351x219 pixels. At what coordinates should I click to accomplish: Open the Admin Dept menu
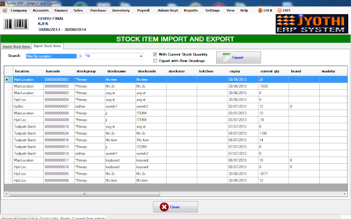[168, 10]
